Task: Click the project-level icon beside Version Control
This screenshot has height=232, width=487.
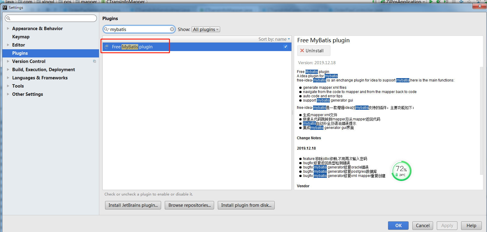Action: 94,61
